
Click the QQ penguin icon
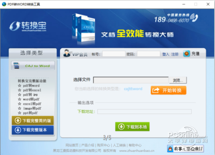click(170, 149)
